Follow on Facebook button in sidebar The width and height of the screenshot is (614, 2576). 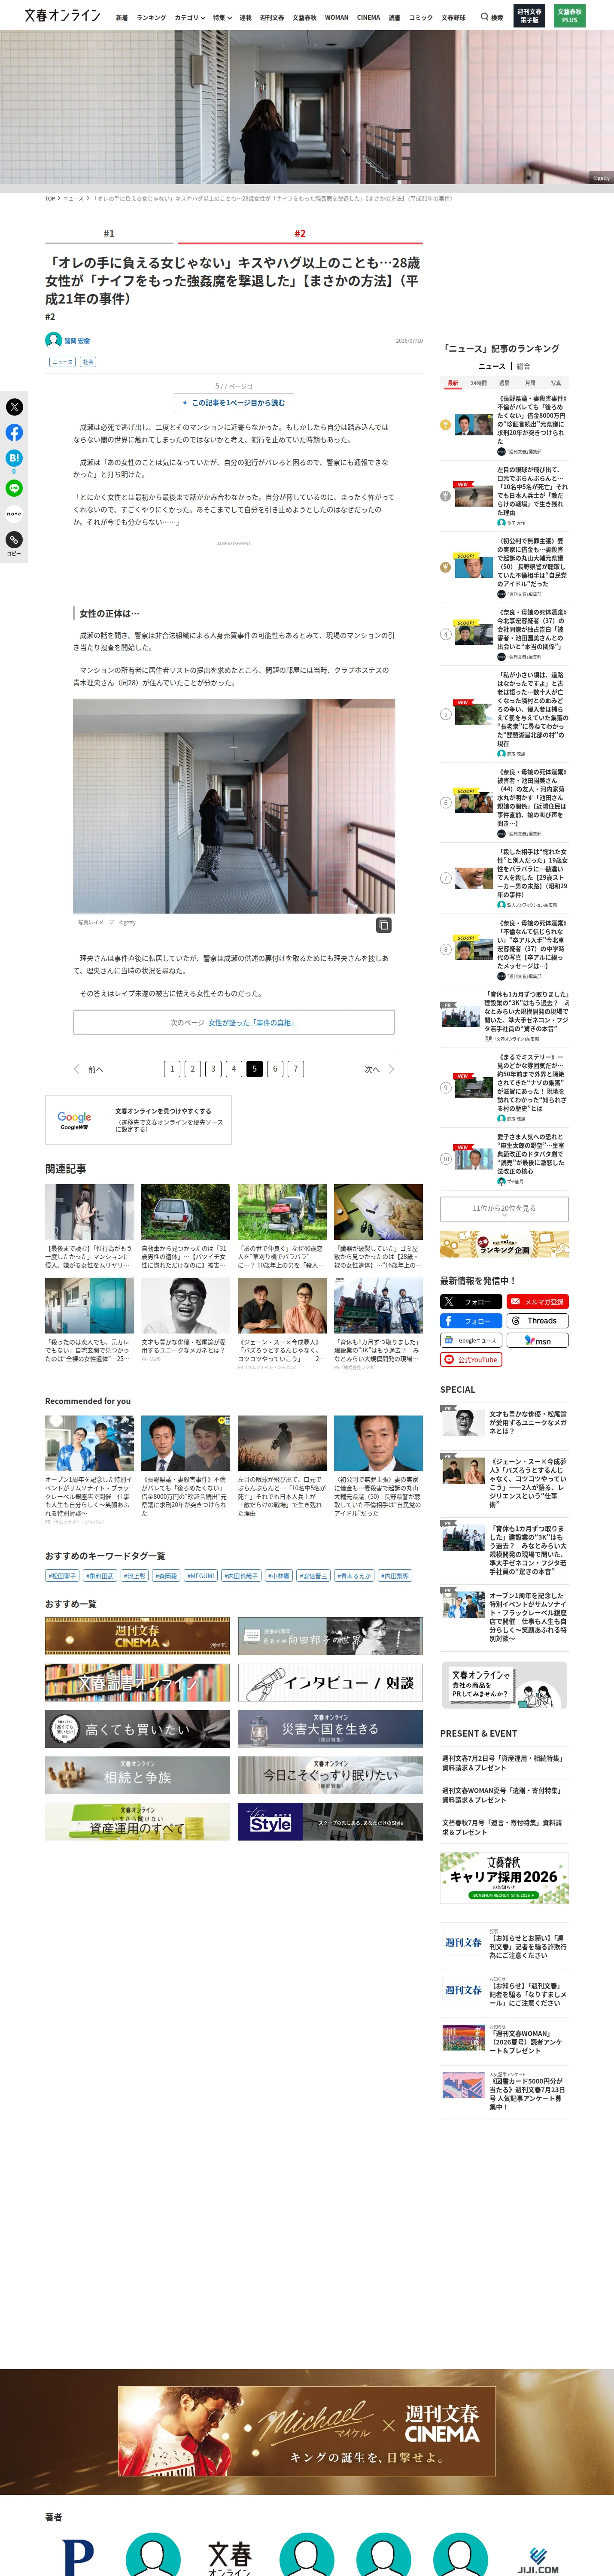[x=471, y=1321]
